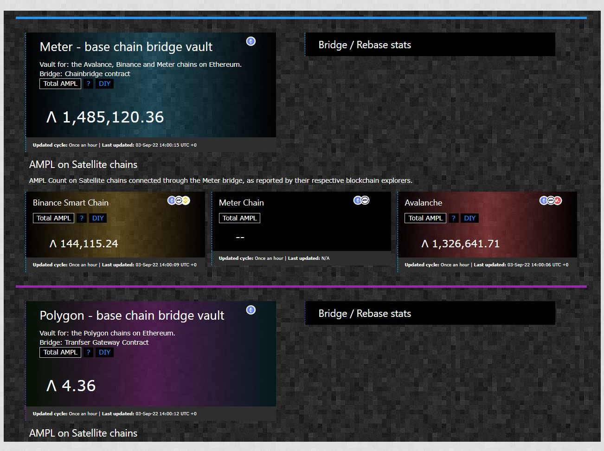Click Ethereum icon on Avalanche card

click(544, 200)
